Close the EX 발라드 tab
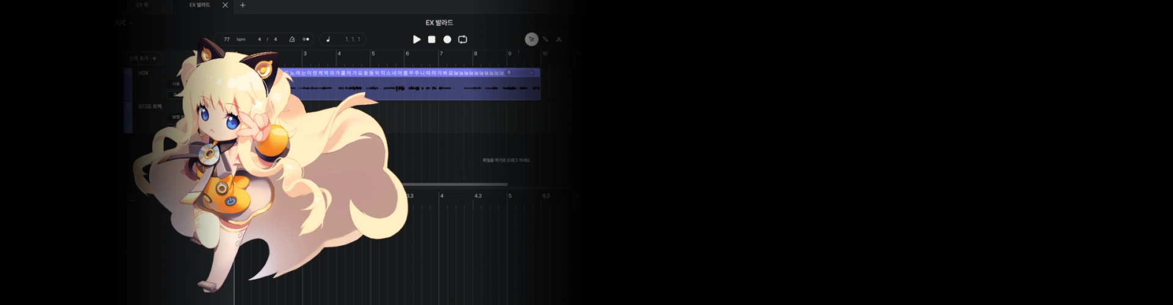This screenshot has width=1173, height=305. (x=225, y=5)
